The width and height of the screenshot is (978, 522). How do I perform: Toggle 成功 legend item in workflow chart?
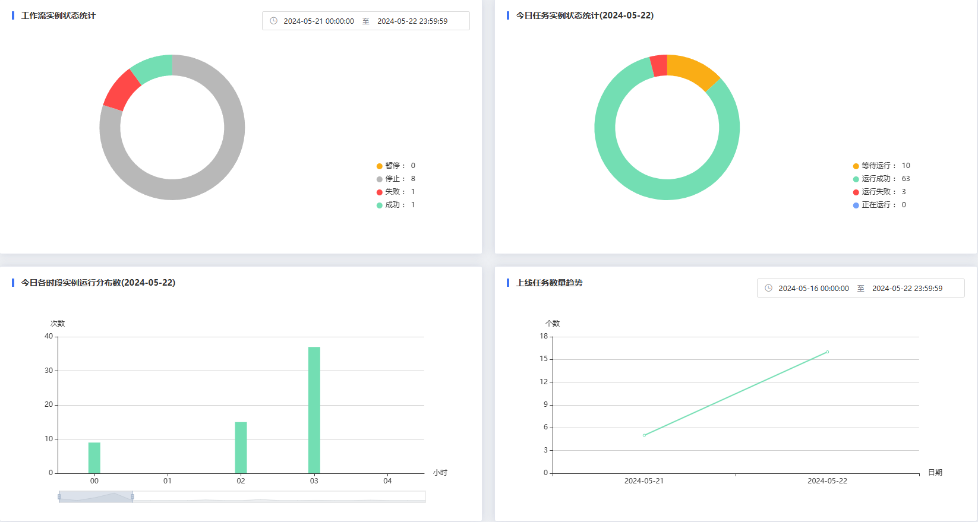point(396,205)
